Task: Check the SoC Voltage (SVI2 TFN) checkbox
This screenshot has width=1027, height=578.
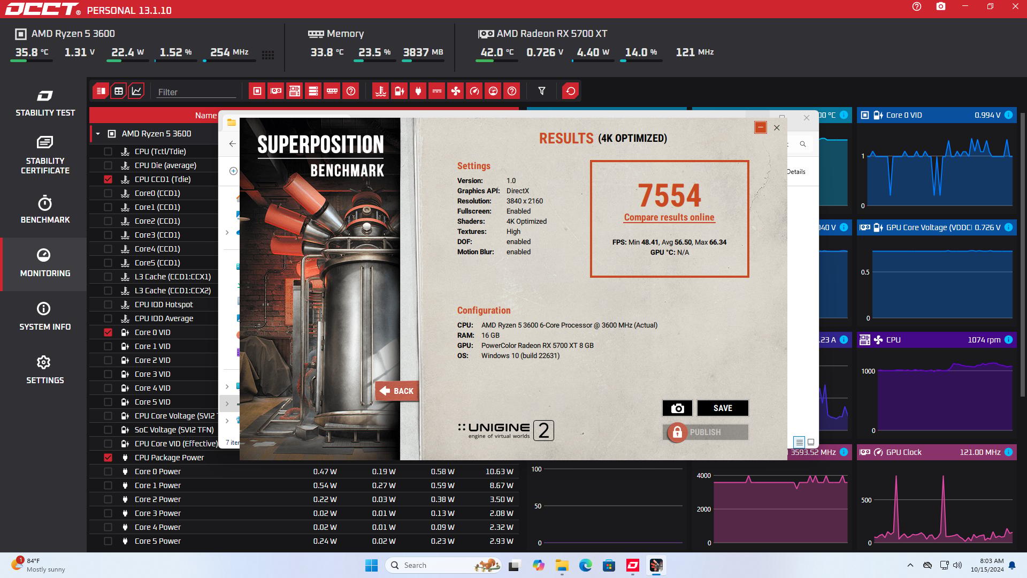Action: (x=108, y=430)
